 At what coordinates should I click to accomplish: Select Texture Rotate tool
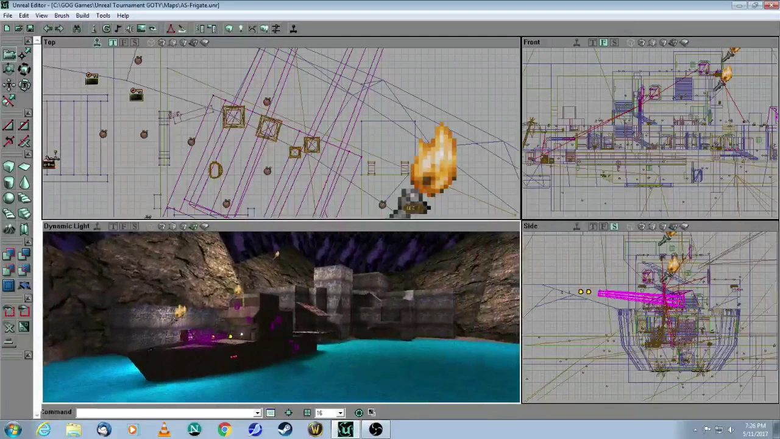(24, 84)
